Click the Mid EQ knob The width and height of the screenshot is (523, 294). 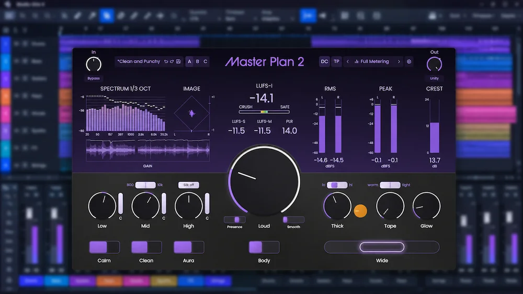pyautogui.click(x=145, y=206)
